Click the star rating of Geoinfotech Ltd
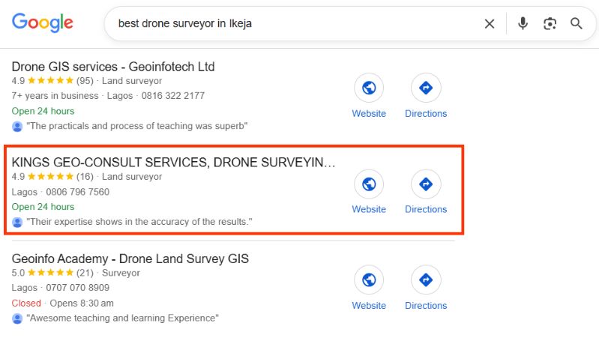The image size is (599, 344). pos(50,80)
